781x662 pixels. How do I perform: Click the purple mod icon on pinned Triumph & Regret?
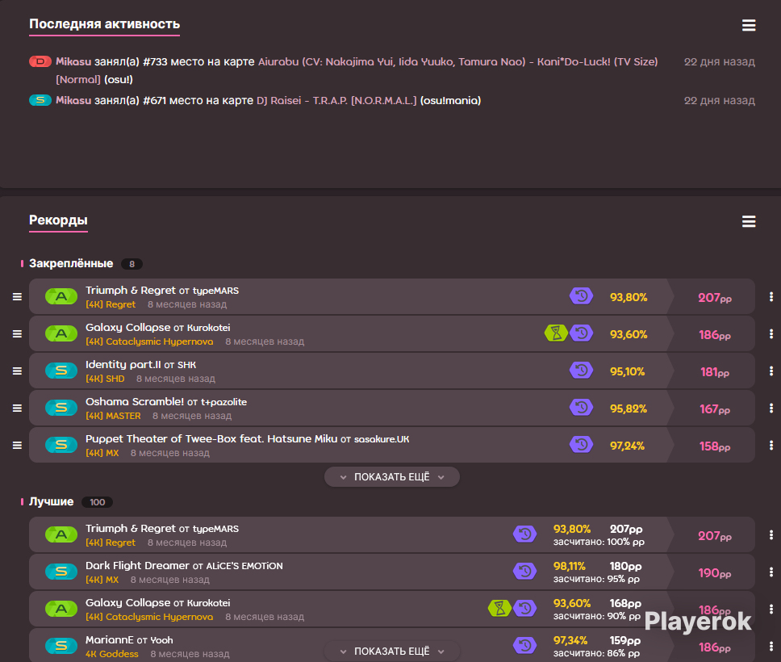pyautogui.click(x=581, y=296)
